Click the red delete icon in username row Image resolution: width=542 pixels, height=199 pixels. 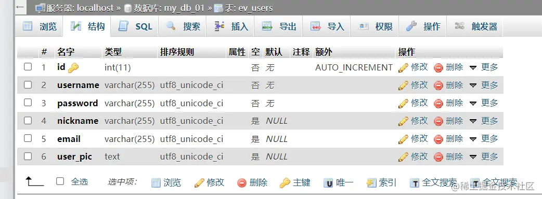tap(438, 86)
